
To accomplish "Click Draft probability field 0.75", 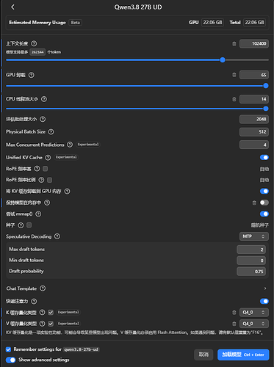I will click(251, 272).
